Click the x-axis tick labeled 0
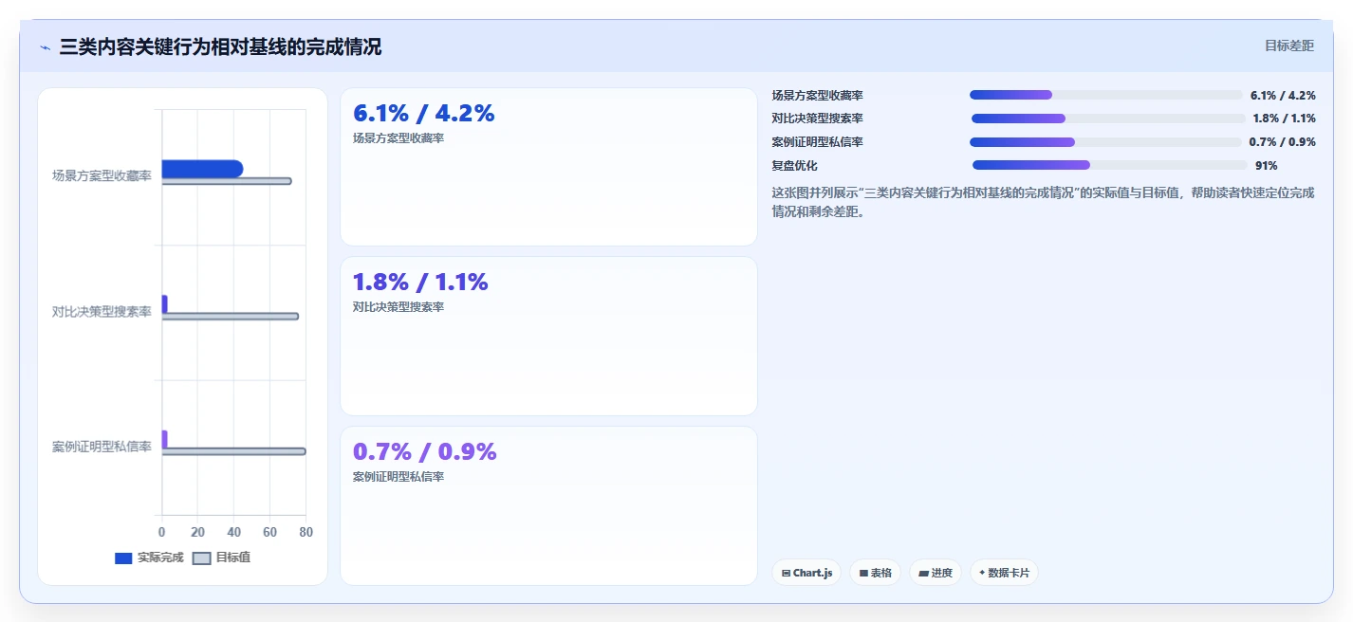 coord(162,532)
